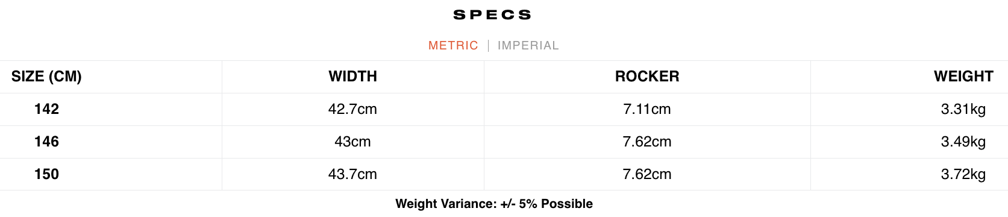Select the 146 size row label
This screenshot has height=217, width=1008.
(x=46, y=142)
